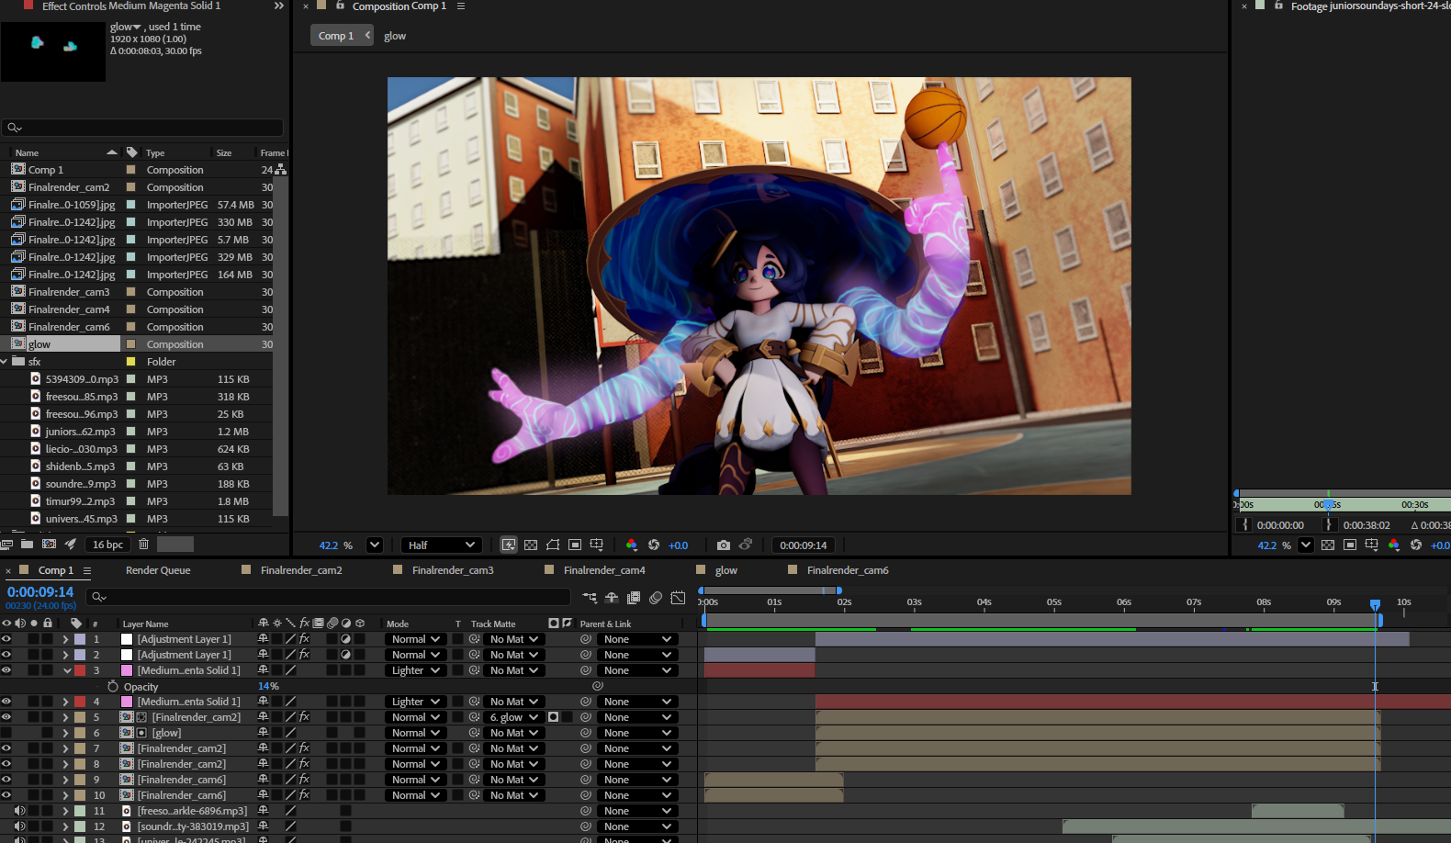Create a new composition from Project panel
This screenshot has width=1451, height=843.
click(50, 545)
